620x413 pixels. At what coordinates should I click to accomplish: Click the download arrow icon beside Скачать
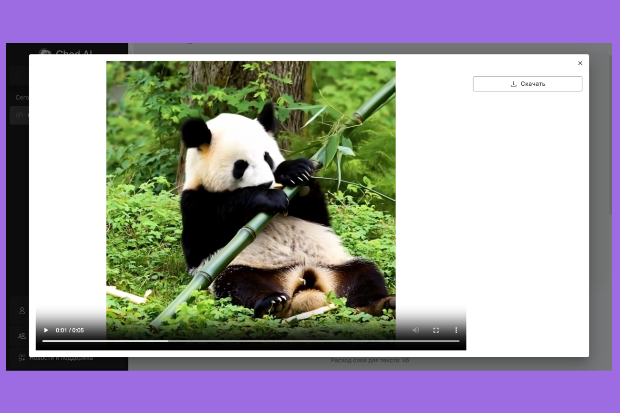pyautogui.click(x=514, y=84)
